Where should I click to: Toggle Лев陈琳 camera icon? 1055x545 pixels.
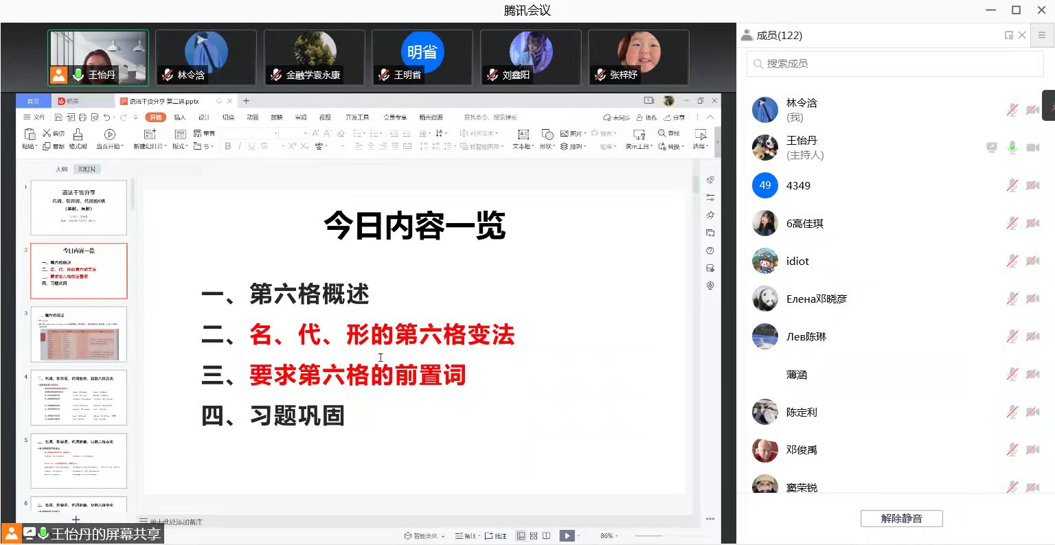tap(1032, 336)
